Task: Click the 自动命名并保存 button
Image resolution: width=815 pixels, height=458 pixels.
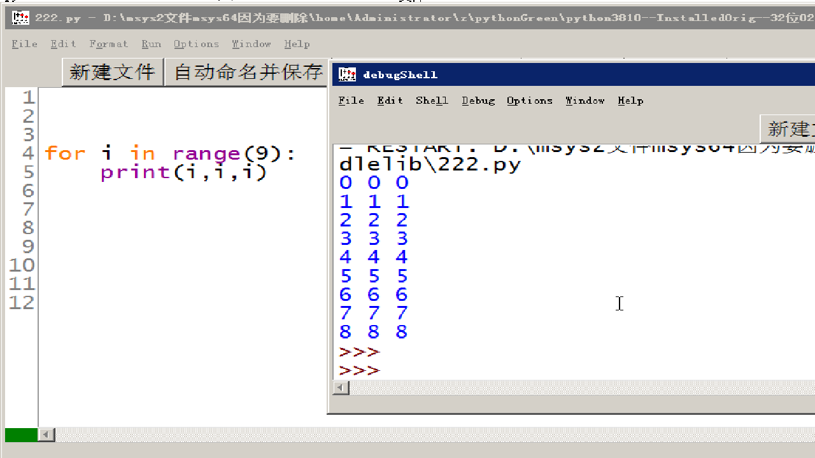Action: [248, 72]
